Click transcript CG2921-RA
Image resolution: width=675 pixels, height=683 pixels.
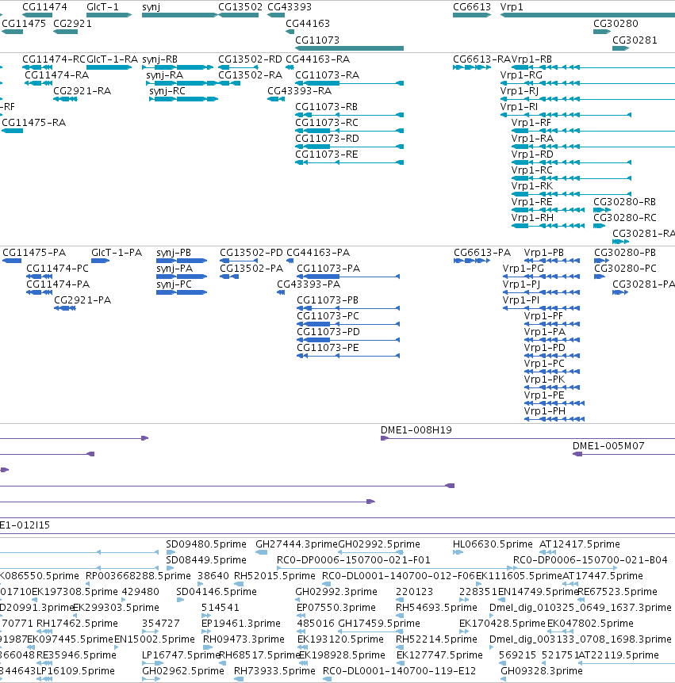click(82, 91)
